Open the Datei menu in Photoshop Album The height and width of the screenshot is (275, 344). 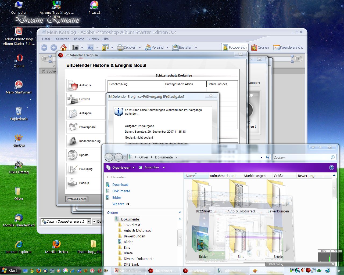pyautogui.click(x=46, y=39)
